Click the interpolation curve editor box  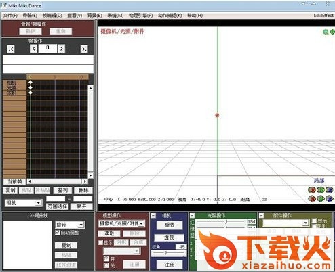(28, 245)
